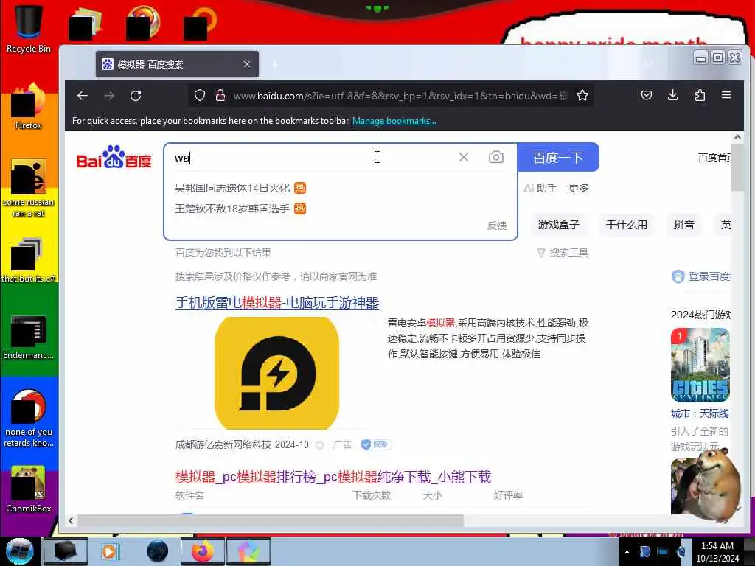The height and width of the screenshot is (566, 755).
Task: Open the 'none of you' desktop icon
Action: (x=29, y=418)
